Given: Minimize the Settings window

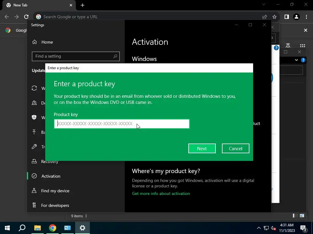Looking at the screenshot, I should click(236, 25).
